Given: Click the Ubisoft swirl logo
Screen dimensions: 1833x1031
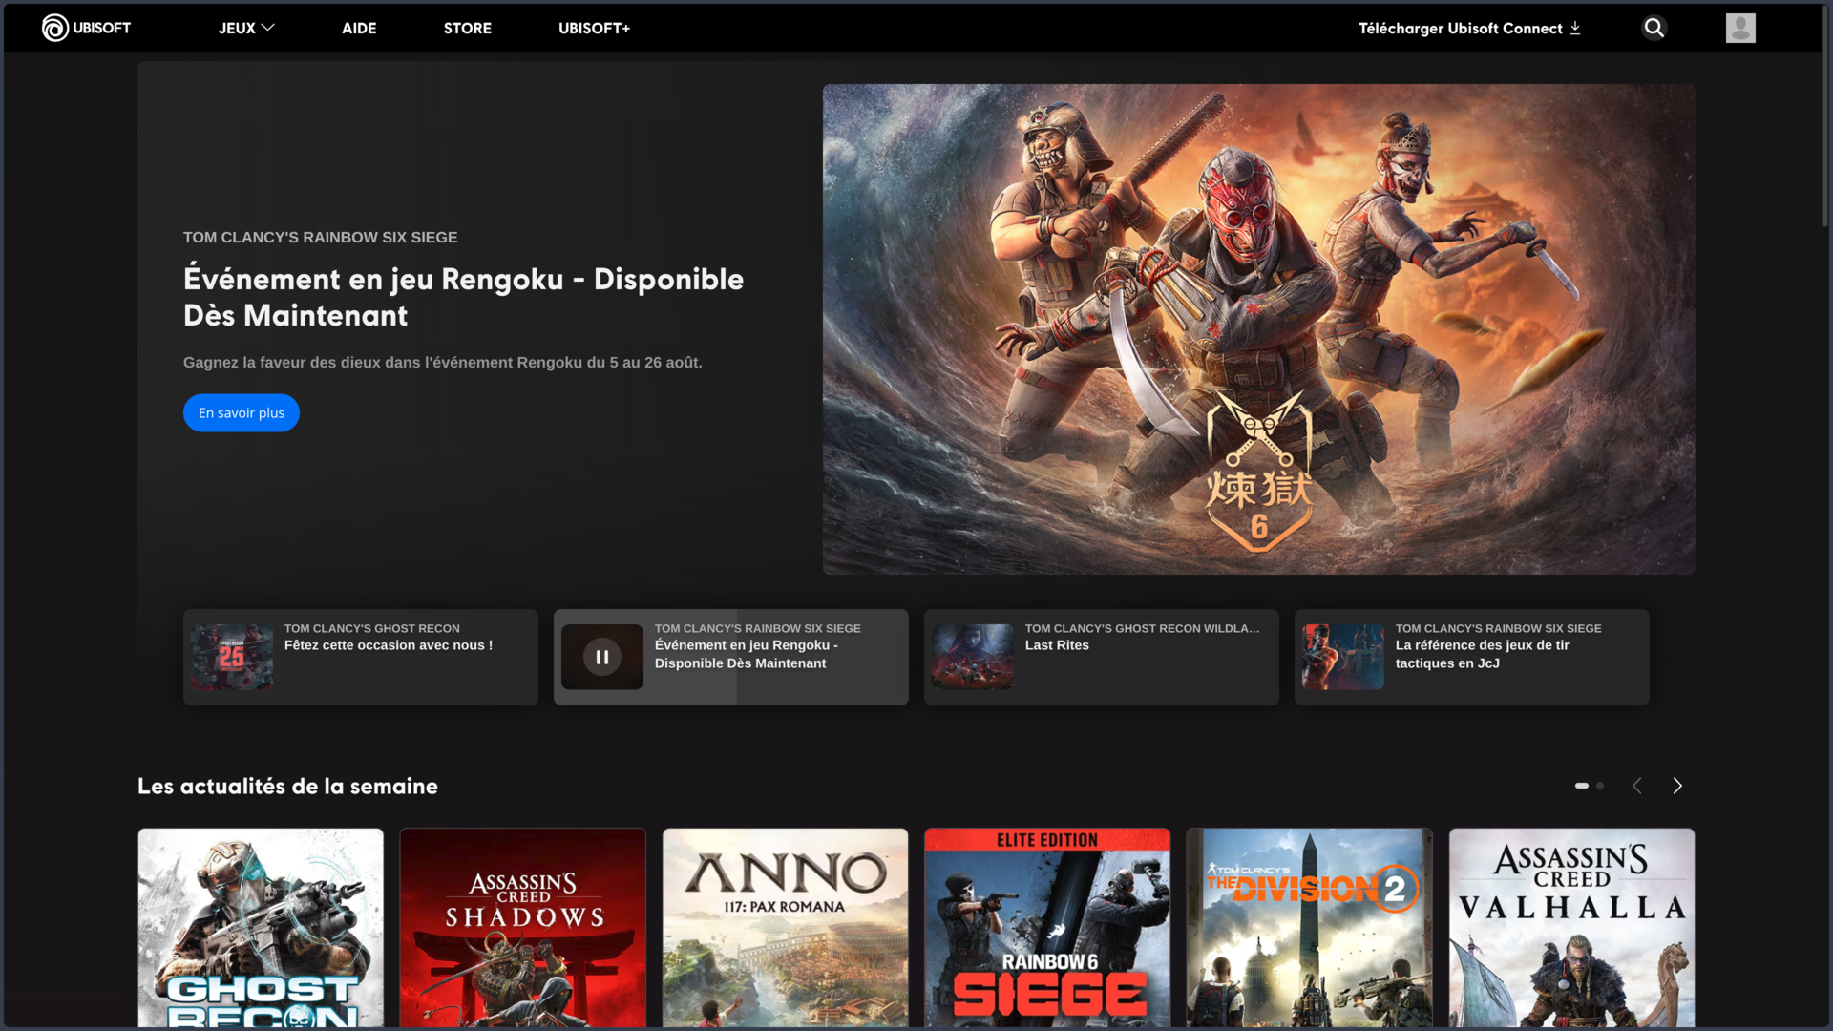Looking at the screenshot, I should [55, 28].
